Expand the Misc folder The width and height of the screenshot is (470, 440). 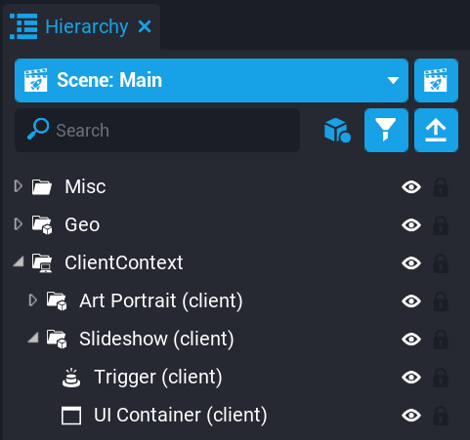19,186
